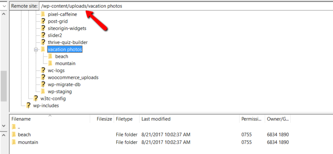
Task: Click the w3tc-config question mark icon
Action: (x=36, y=99)
